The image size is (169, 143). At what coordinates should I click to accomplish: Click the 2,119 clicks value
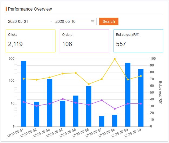coord(15,44)
